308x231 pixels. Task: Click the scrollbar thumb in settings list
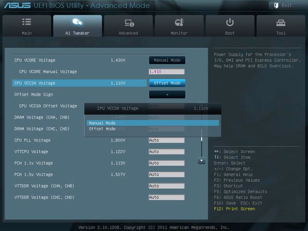(x=201, y=139)
